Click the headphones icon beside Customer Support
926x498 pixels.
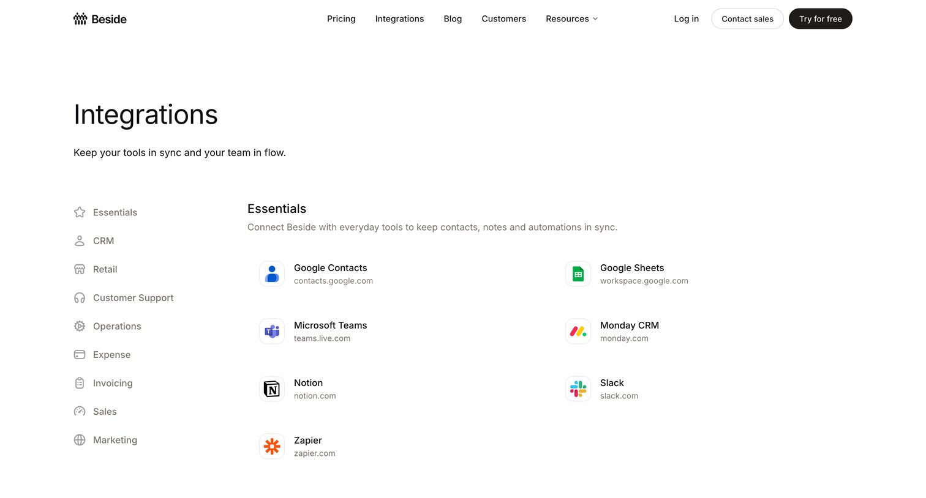pos(80,298)
